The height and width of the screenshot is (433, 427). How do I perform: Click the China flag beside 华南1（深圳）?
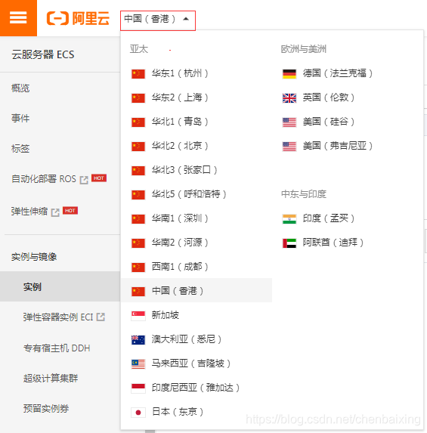[x=138, y=218]
